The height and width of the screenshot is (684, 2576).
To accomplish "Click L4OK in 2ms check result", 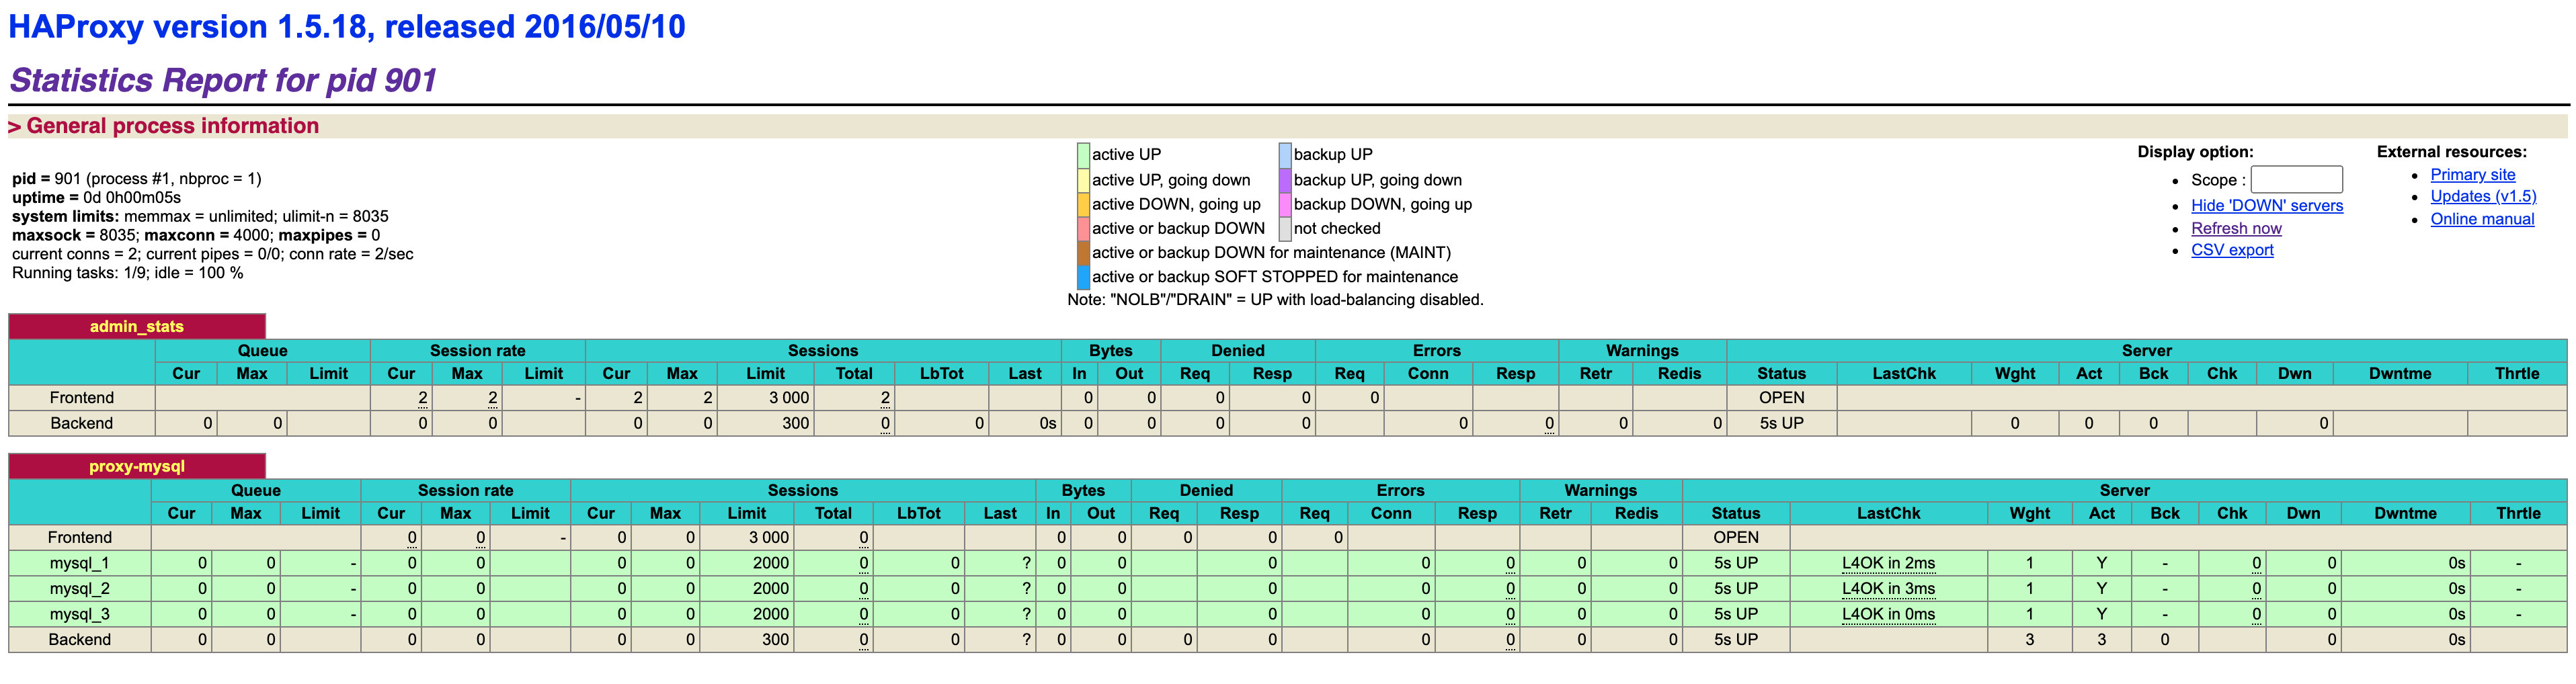I will 1888,563.
